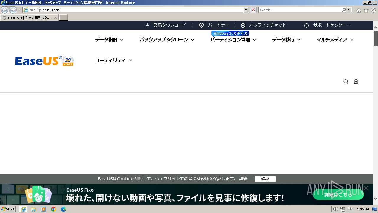
Task: Open the パートナー link
Action: pyautogui.click(x=218, y=25)
